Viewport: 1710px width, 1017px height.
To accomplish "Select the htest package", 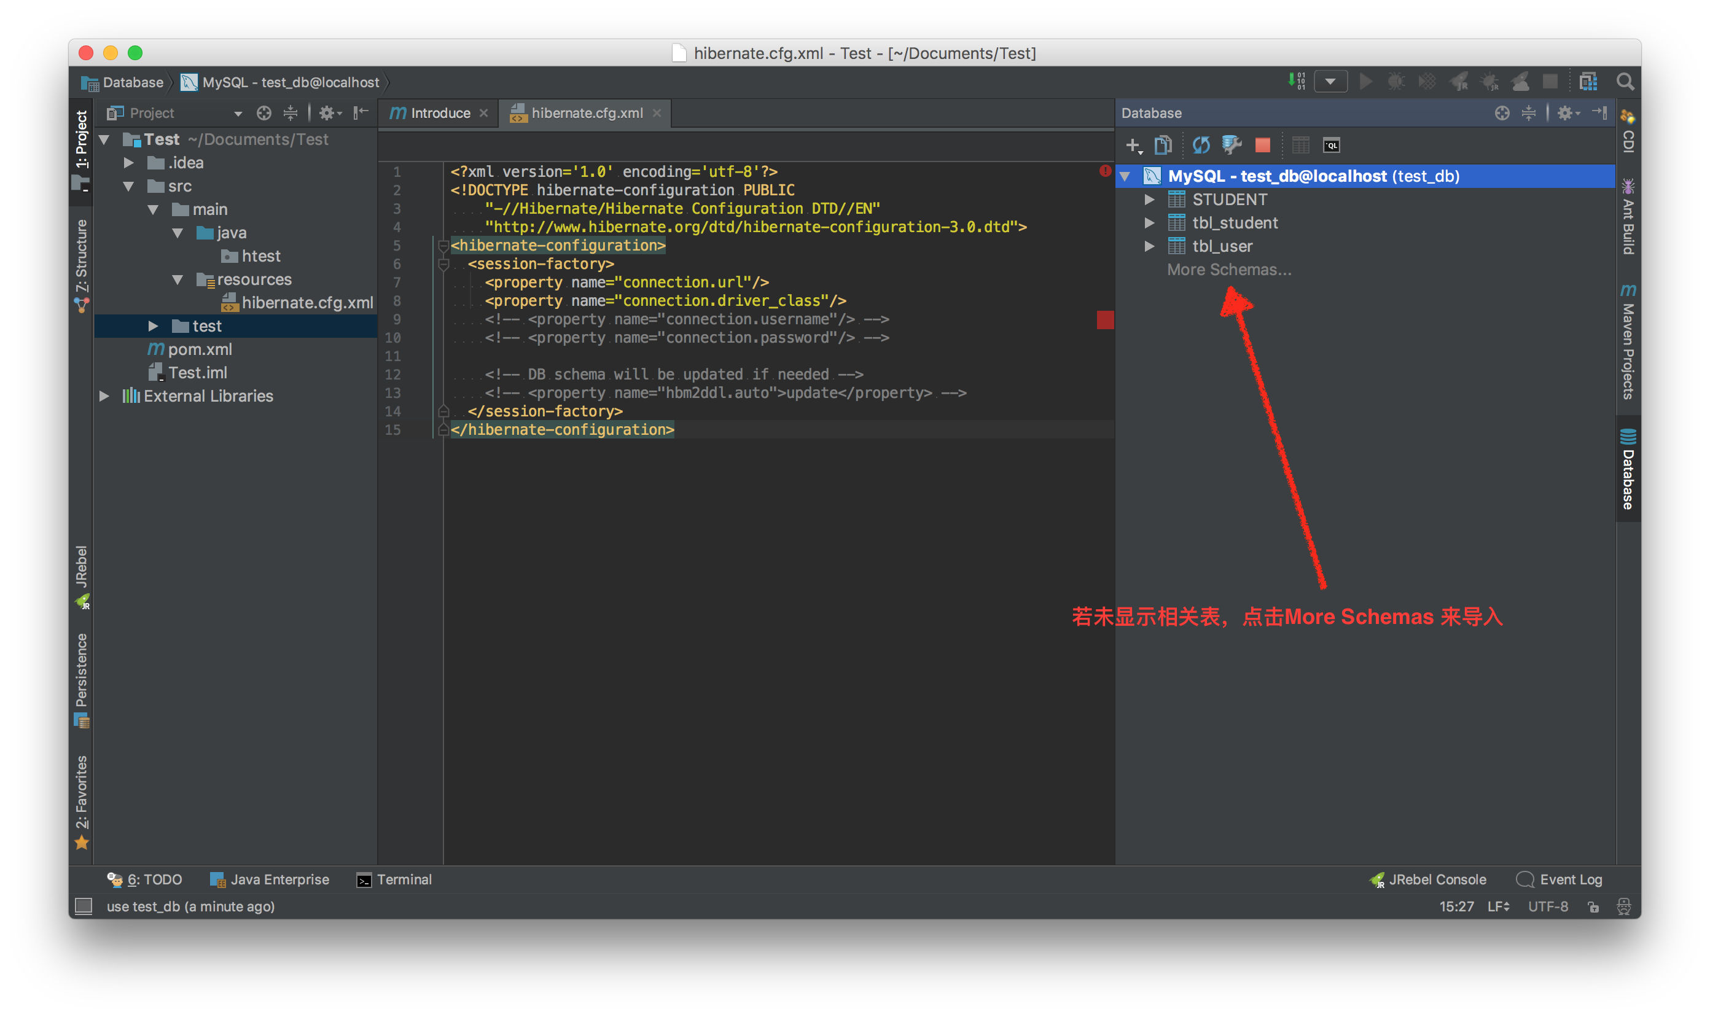I will 251,256.
